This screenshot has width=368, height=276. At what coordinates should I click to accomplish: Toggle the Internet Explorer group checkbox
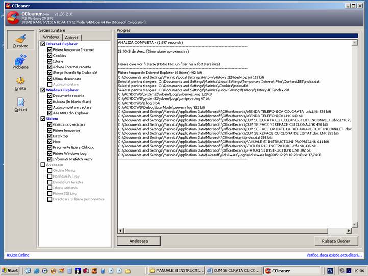[43, 44]
